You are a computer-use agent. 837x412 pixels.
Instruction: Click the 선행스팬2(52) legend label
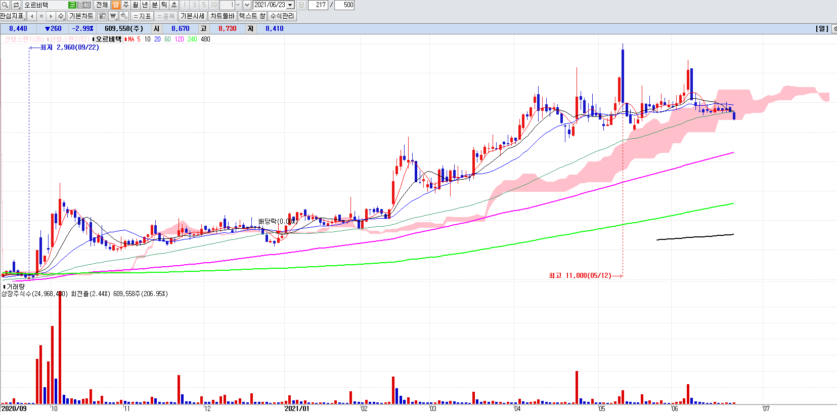pos(69,39)
